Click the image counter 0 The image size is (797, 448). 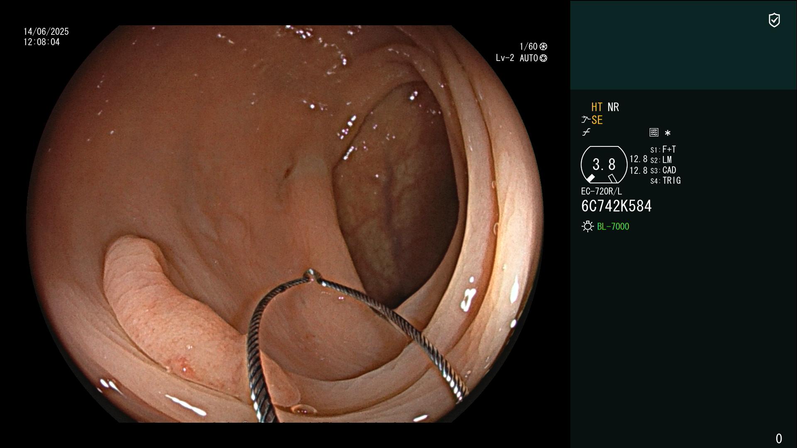(x=779, y=438)
